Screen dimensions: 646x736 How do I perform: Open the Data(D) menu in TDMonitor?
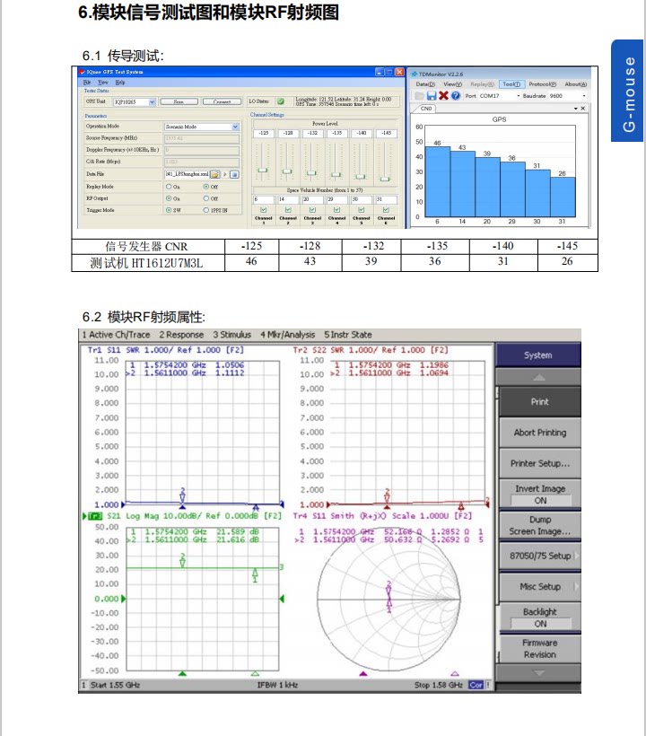[425, 84]
